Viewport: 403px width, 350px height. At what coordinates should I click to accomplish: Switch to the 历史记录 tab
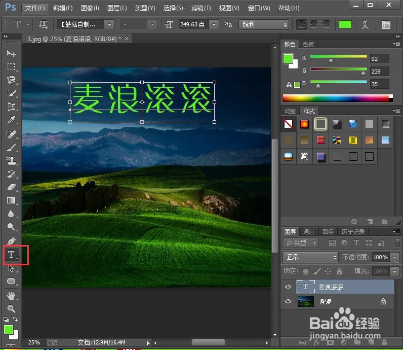(353, 232)
